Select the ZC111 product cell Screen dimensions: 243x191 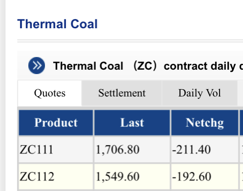point(56,150)
